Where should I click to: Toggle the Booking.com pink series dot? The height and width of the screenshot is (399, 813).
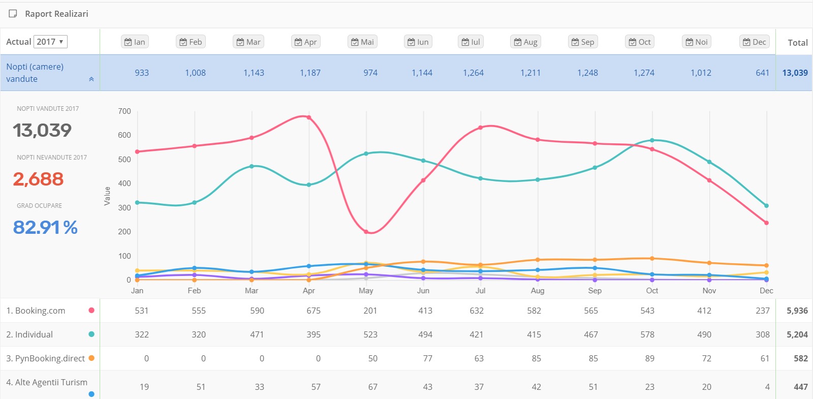pos(91,310)
